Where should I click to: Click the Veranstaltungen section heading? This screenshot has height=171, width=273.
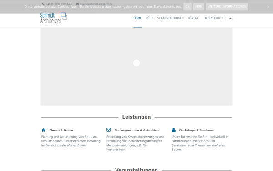tap(136, 169)
